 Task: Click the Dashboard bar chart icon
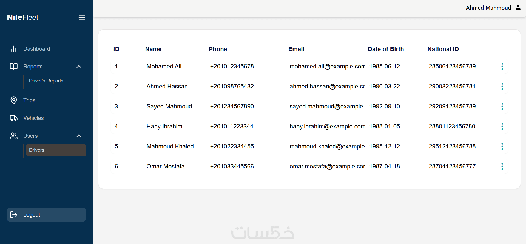click(14, 49)
